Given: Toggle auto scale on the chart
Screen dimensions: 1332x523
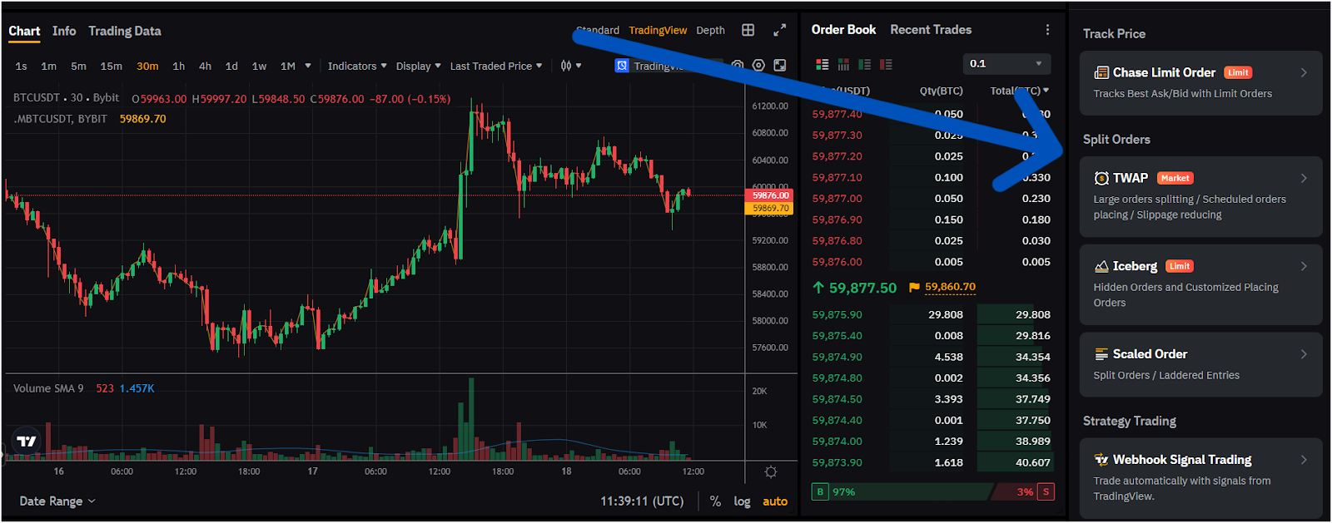Looking at the screenshot, I should (775, 501).
